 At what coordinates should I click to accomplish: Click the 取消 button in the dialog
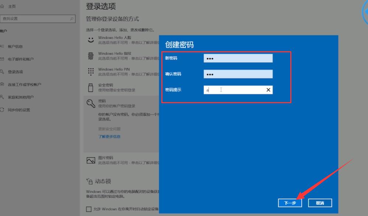(x=320, y=203)
